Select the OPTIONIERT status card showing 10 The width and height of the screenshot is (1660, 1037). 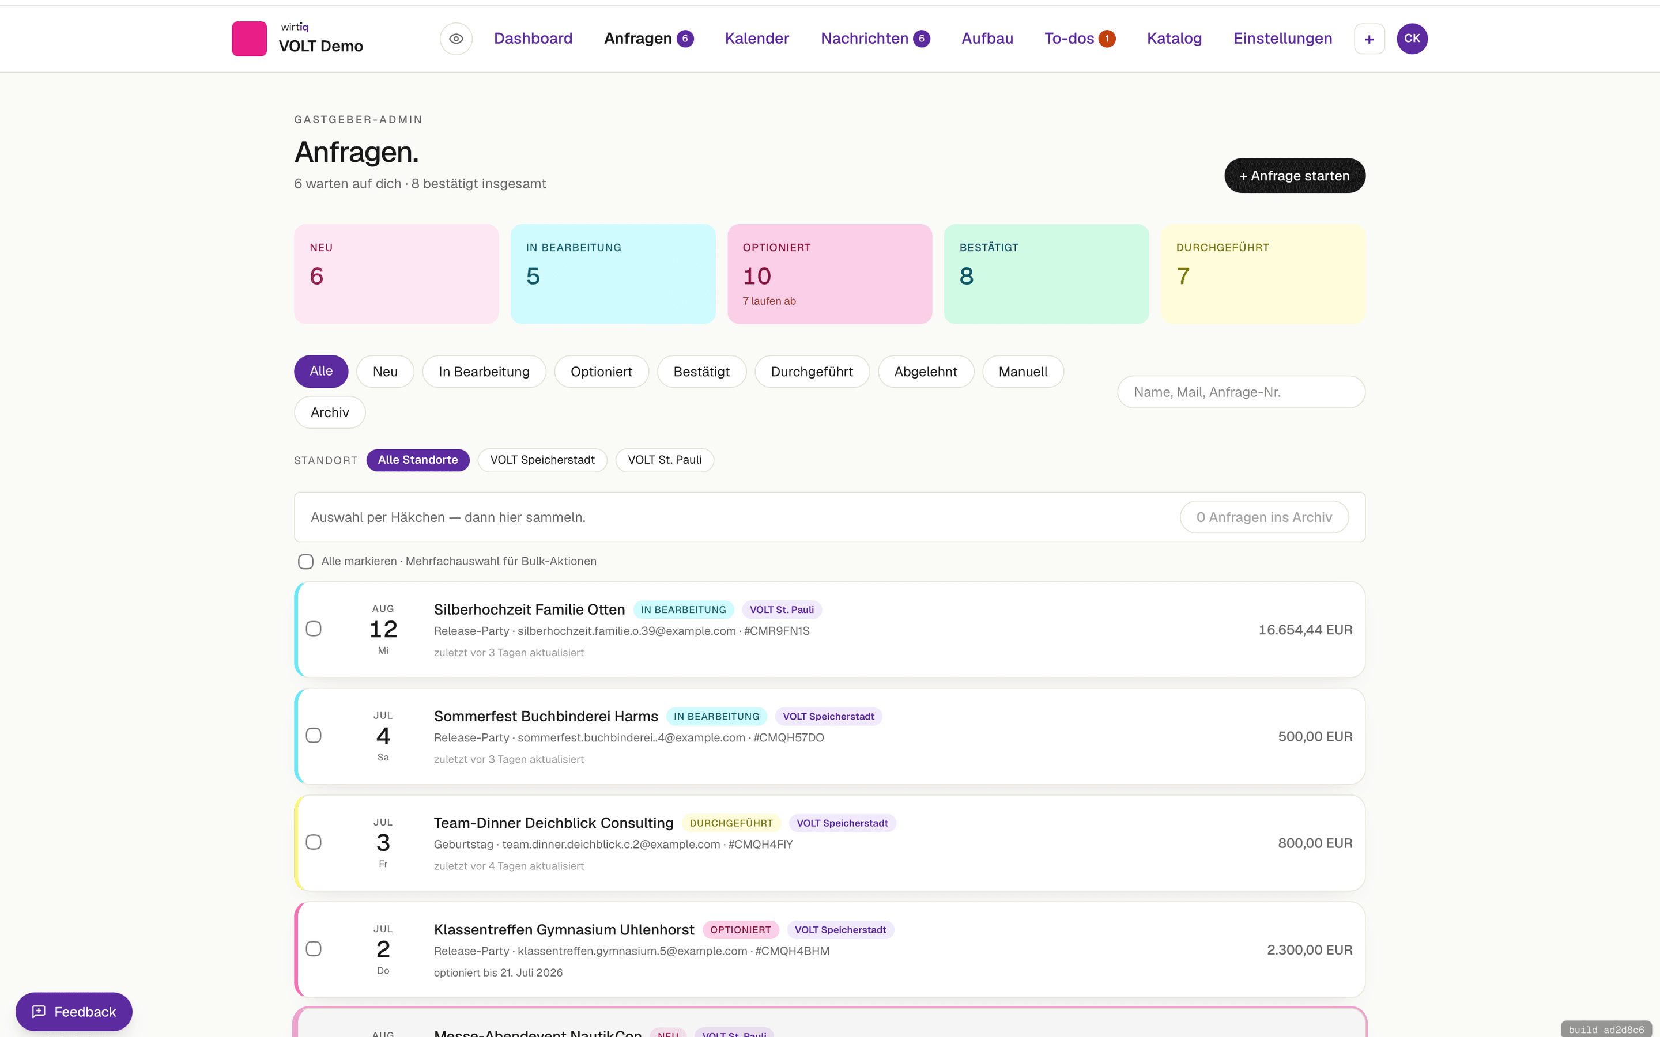(829, 274)
